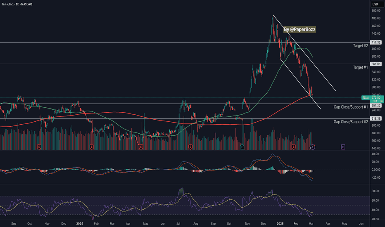Select the Gap Close/Support #2 label
The height and width of the screenshot is (227, 385).
pyautogui.click(x=351, y=122)
